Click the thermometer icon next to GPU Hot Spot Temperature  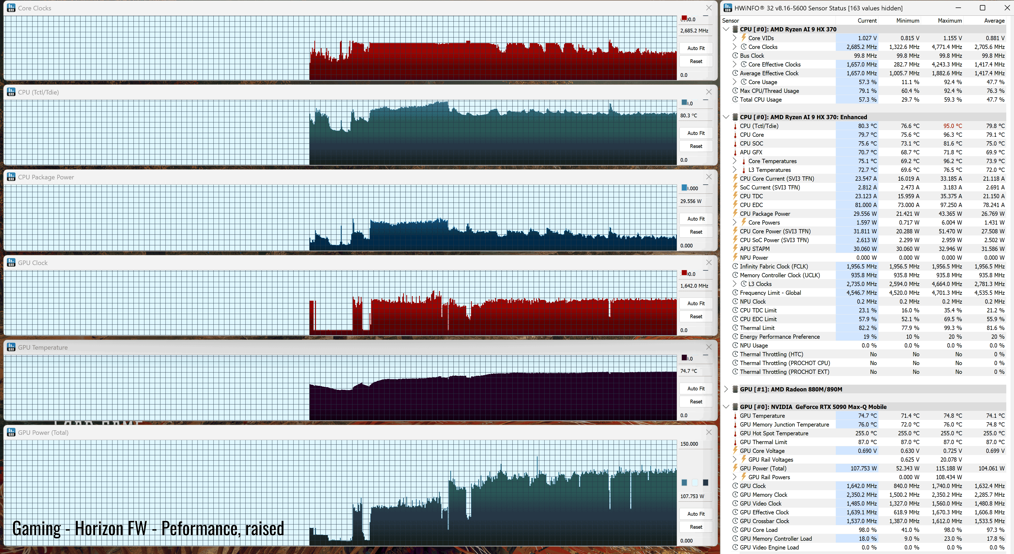click(735, 433)
